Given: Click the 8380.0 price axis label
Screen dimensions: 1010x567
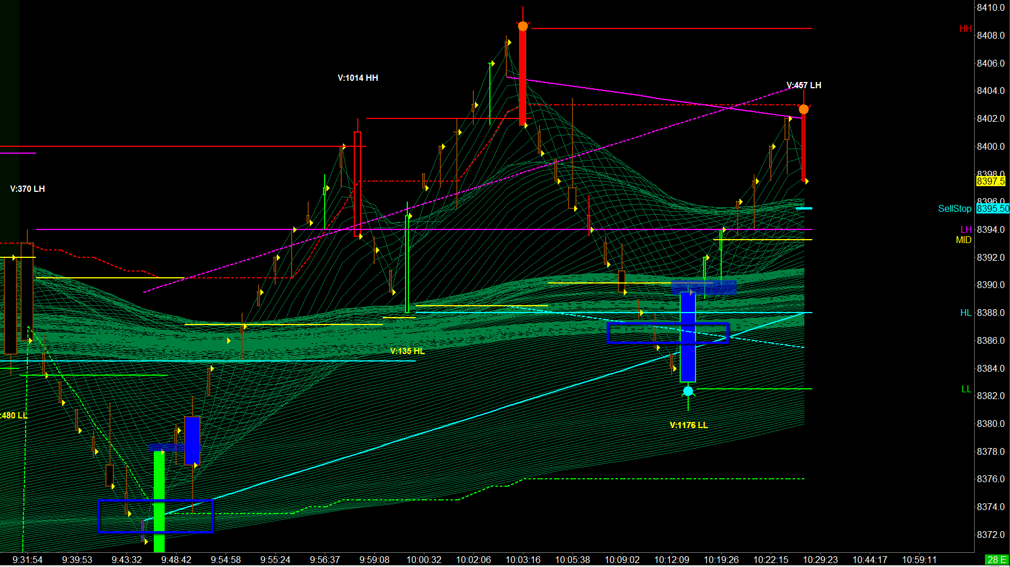Looking at the screenshot, I should [991, 424].
